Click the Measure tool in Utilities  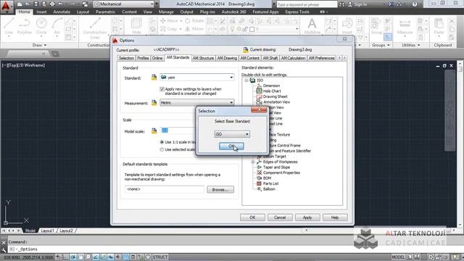[405, 26]
